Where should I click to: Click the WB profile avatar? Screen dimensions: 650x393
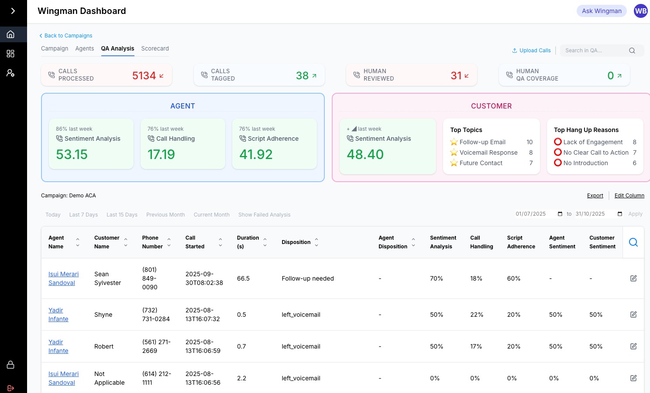click(640, 11)
